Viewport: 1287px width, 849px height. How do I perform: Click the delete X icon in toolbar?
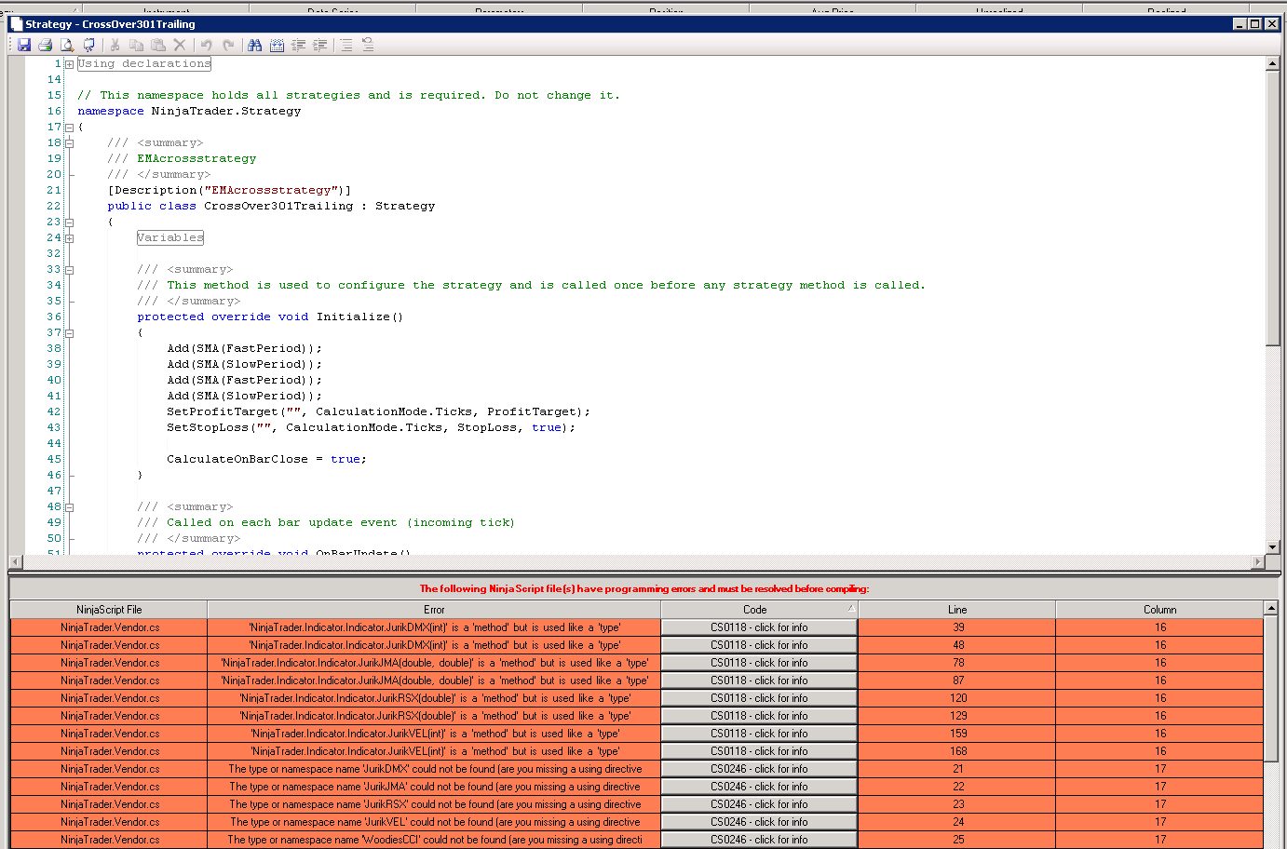tap(180, 45)
